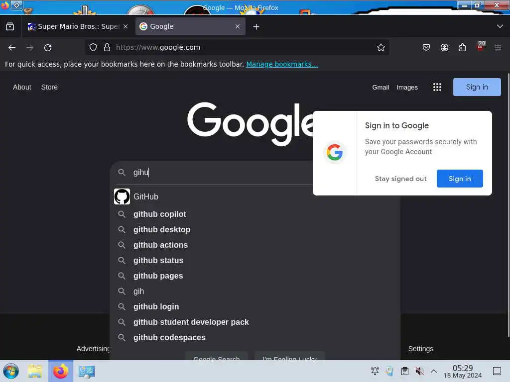Click the red extension icon with badge 20
This screenshot has width=510, height=382.
pyautogui.click(x=481, y=47)
